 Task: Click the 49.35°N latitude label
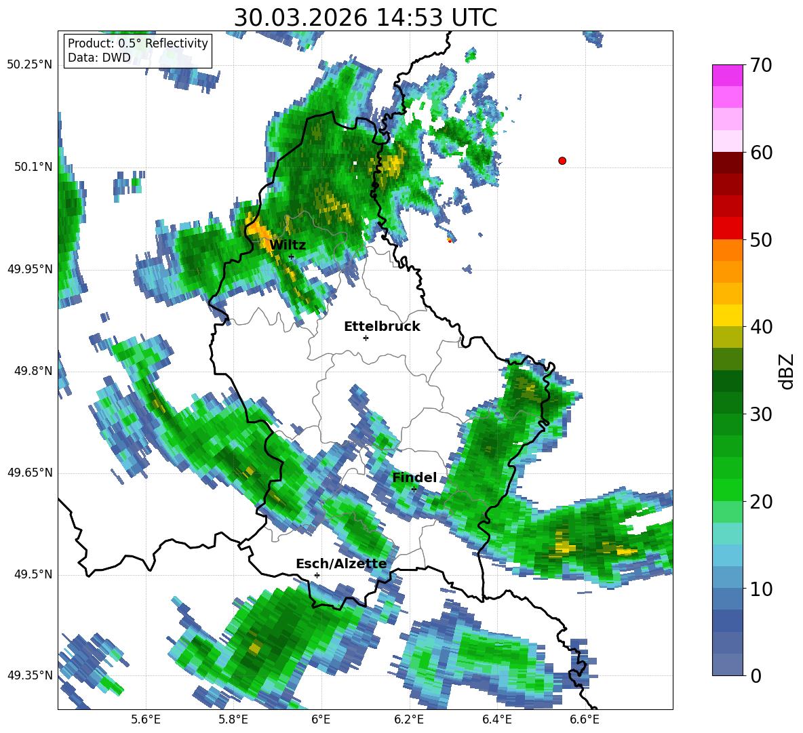30,675
